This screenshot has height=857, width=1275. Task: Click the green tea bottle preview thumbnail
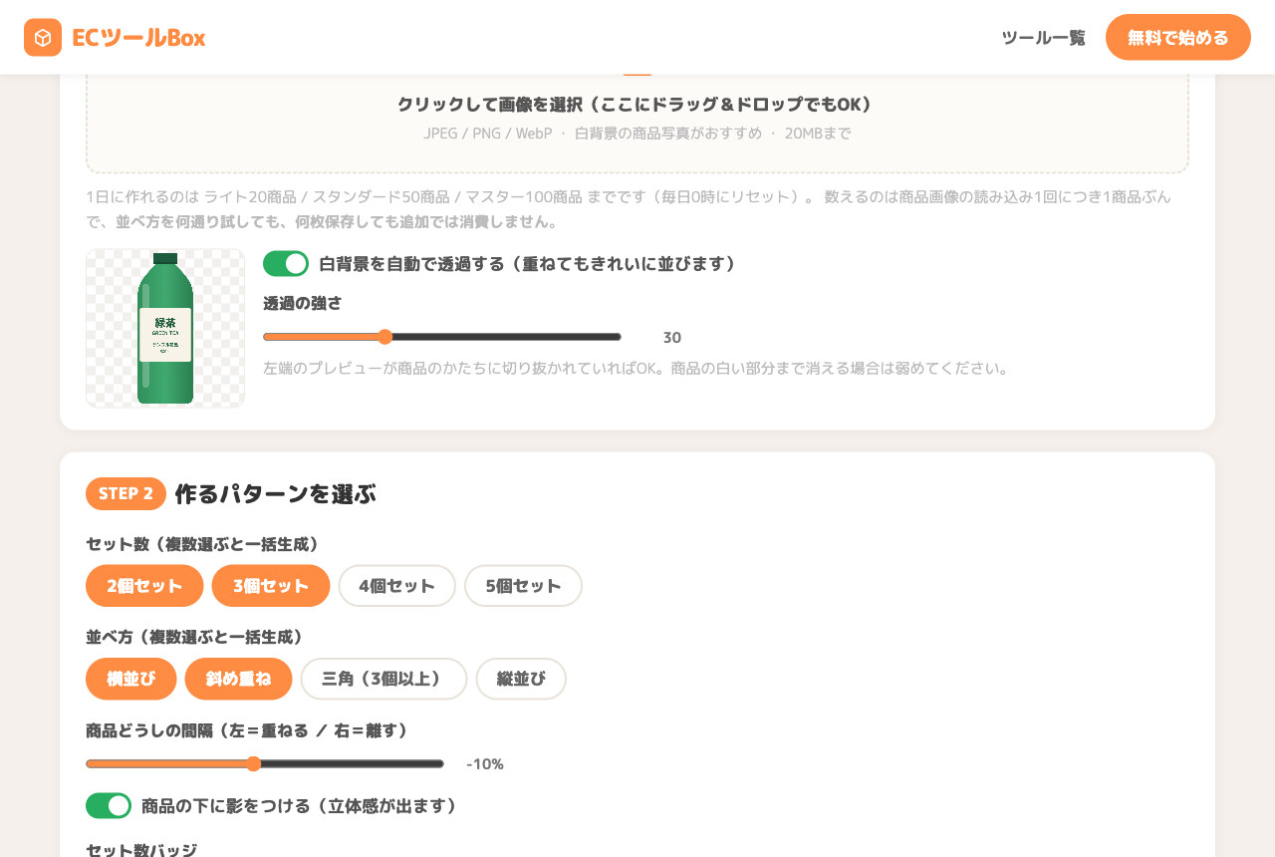[165, 328]
